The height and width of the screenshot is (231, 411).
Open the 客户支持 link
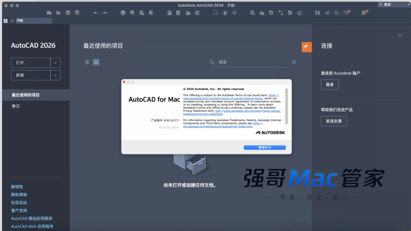point(19,211)
